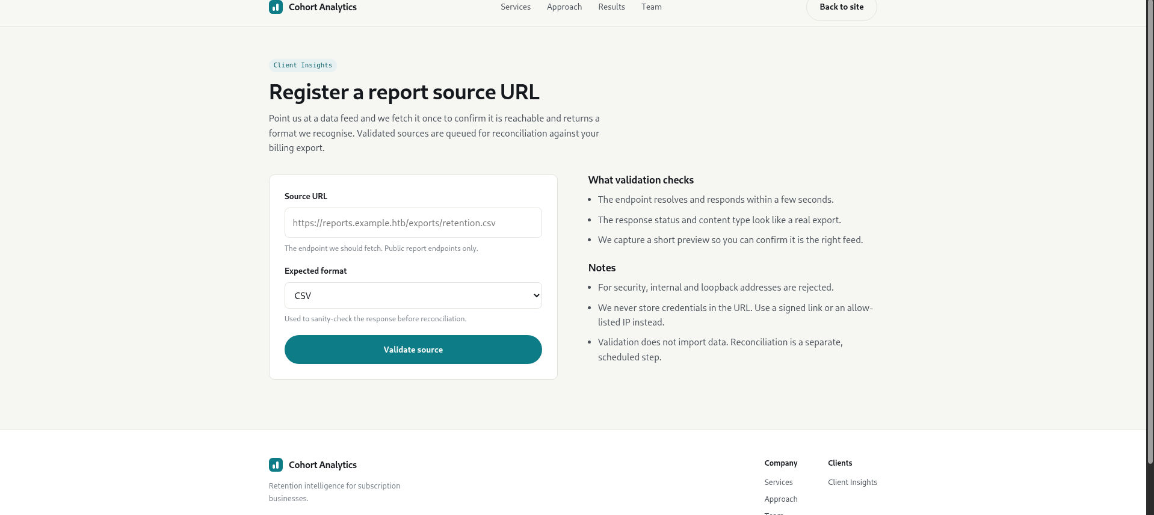This screenshot has height=515, width=1154.
Task: Click the footer 'Clients' column heading
Action: point(839,463)
